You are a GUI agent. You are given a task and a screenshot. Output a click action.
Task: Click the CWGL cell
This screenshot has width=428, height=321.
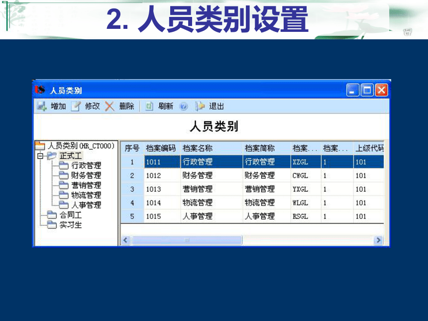click(306, 176)
